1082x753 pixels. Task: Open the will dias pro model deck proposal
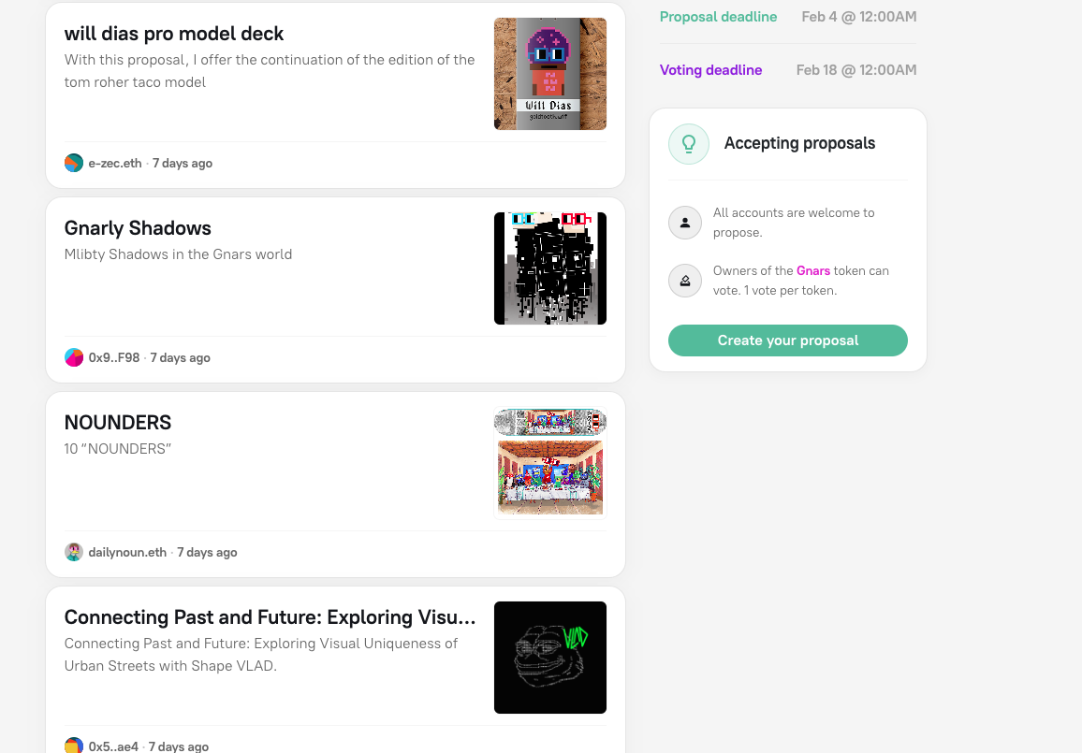coord(174,34)
